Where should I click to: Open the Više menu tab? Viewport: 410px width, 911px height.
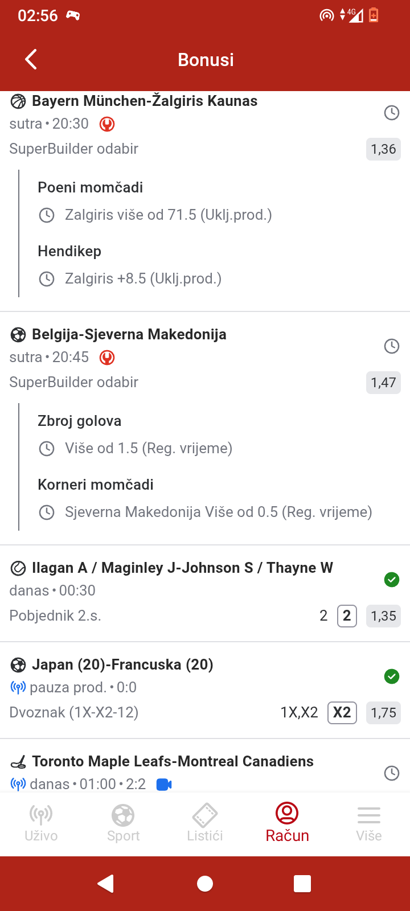pos(369,823)
